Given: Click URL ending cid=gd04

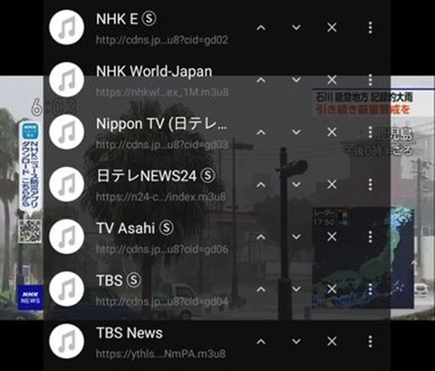Looking at the screenshot, I should click(162, 301).
